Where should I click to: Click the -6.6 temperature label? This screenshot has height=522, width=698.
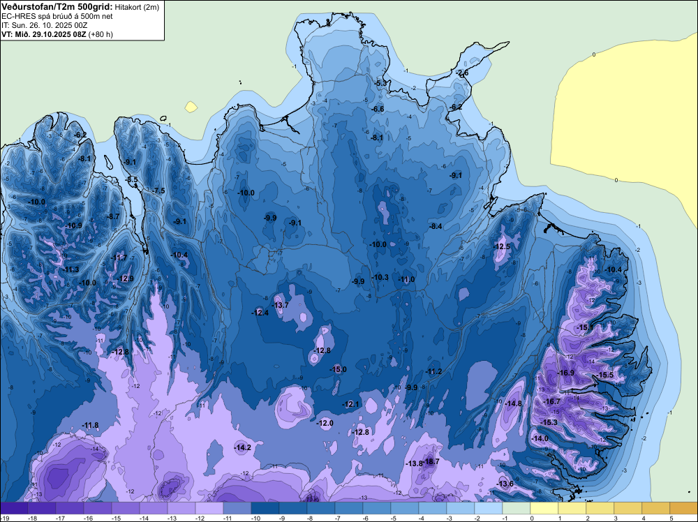point(378,109)
